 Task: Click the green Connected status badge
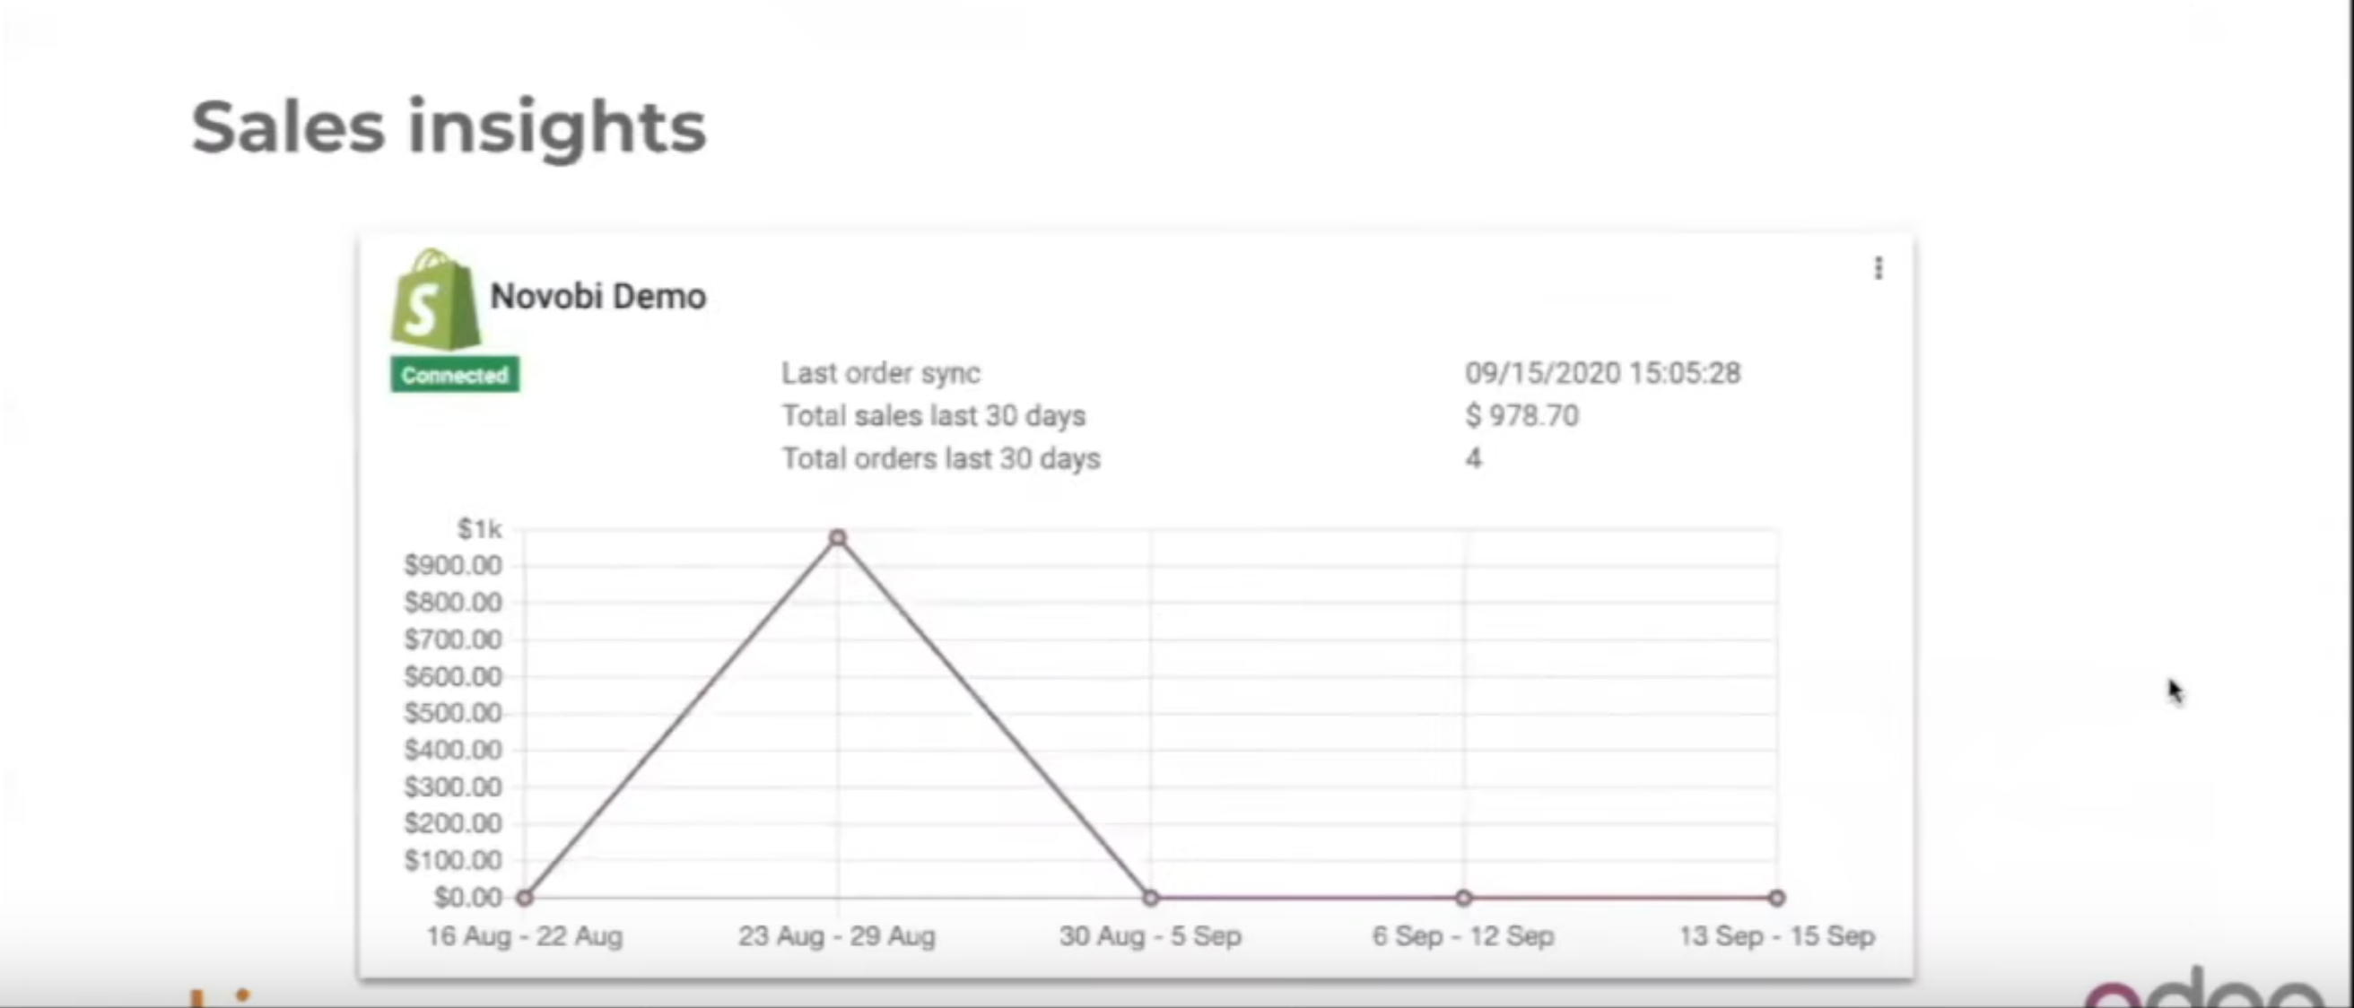pyautogui.click(x=454, y=375)
